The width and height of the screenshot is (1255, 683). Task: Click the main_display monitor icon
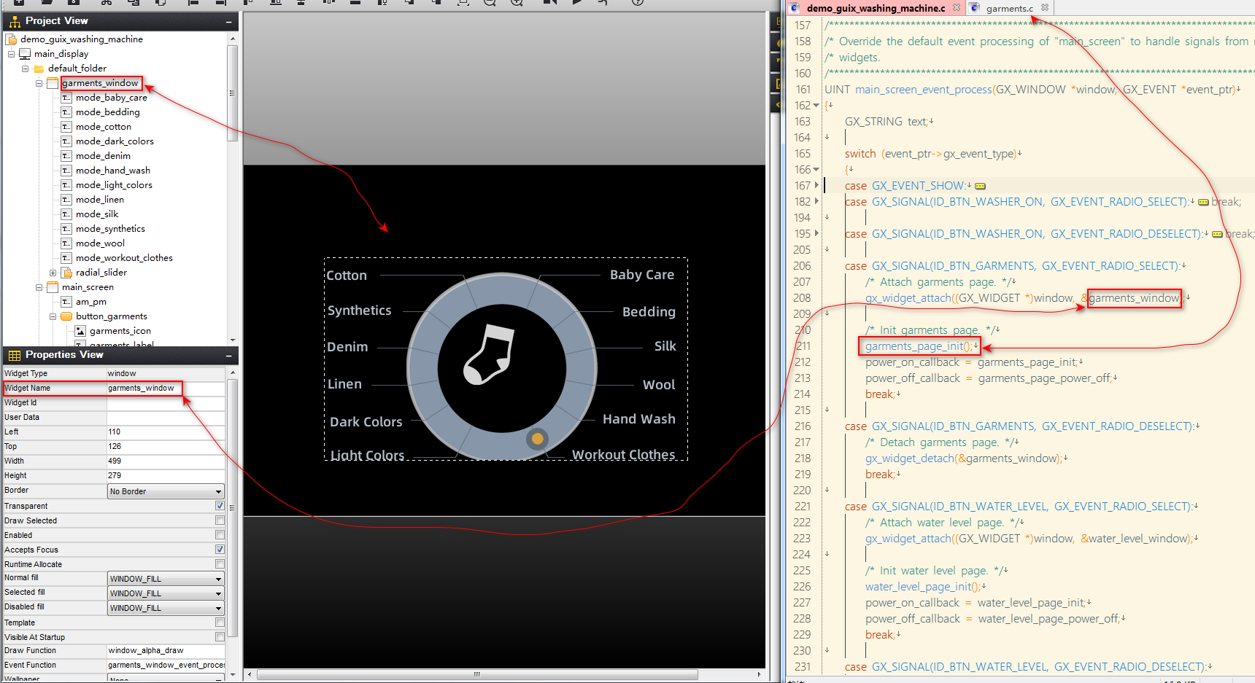point(25,54)
